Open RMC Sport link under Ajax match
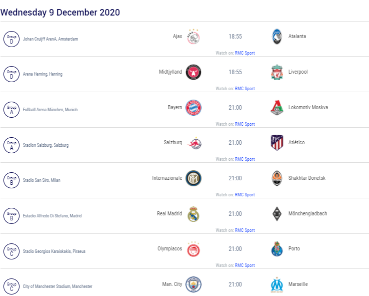Image resolution: width=369 pixels, height=296 pixels. (244, 53)
